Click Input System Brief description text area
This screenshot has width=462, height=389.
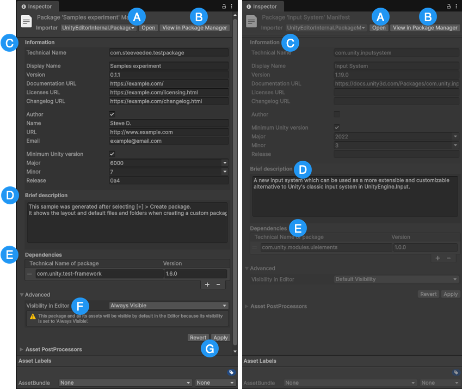[x=355, y=197]
